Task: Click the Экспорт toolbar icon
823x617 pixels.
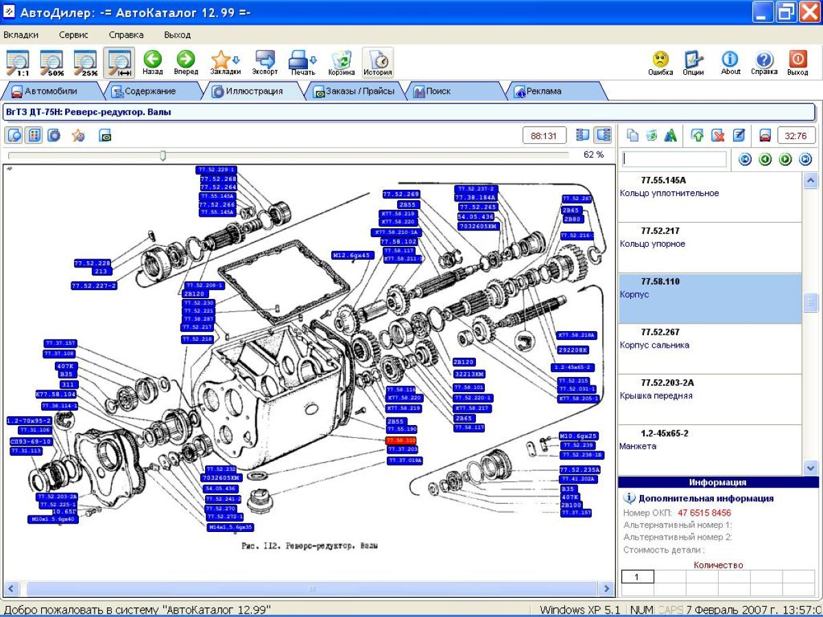Action: [x=265, y=62]
